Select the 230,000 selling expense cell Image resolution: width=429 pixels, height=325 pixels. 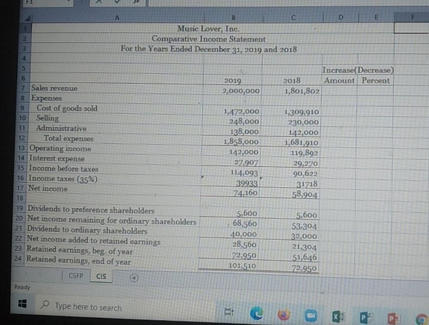click(x=303, y=122)
